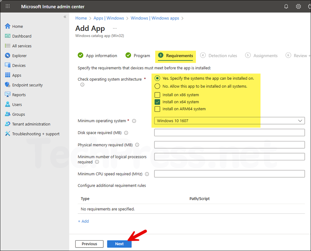
Task: Click the Dashboard icon in sidebar
Action: click(x=8, y=36)
